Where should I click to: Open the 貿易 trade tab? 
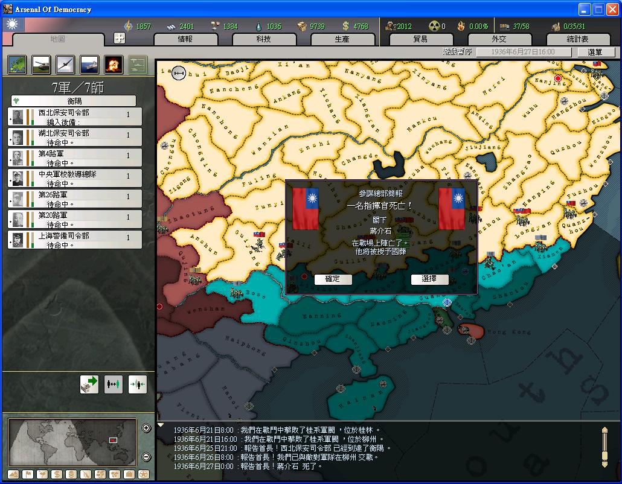pyautogui.click(x=421, y=39)
